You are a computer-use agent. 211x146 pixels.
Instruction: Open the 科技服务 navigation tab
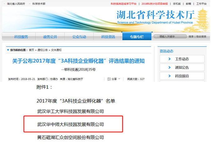tap(21, 37)
